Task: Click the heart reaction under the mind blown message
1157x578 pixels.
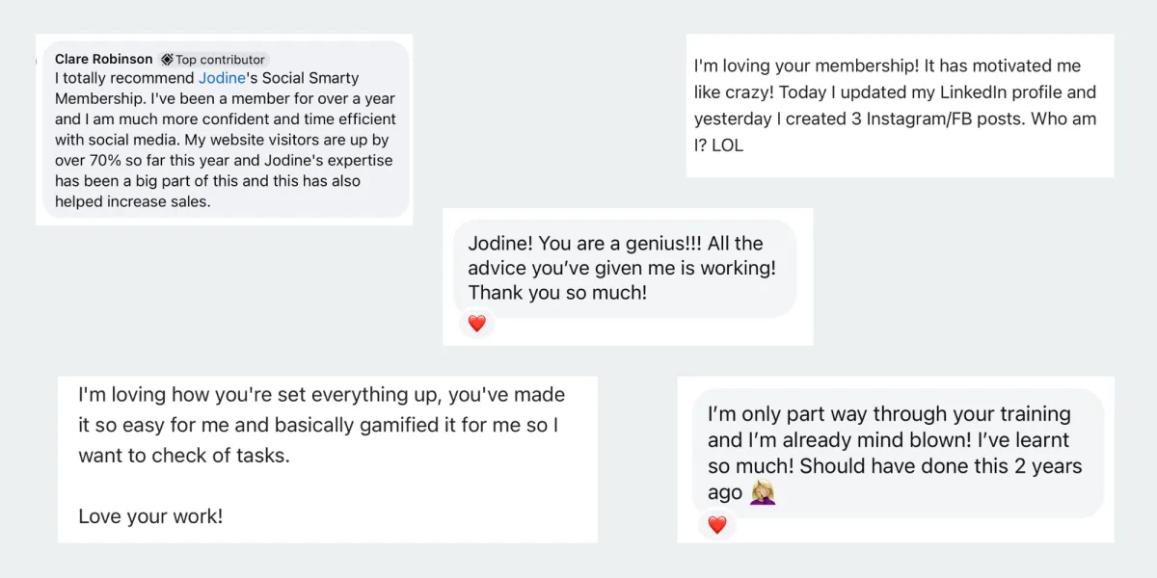Action: click(x=716, y=525)
